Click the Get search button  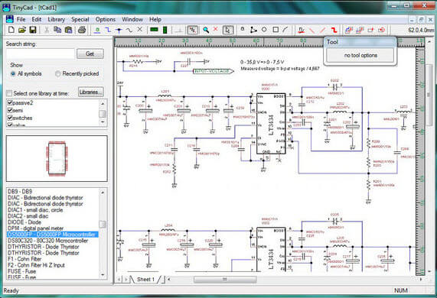coord(90,53)
